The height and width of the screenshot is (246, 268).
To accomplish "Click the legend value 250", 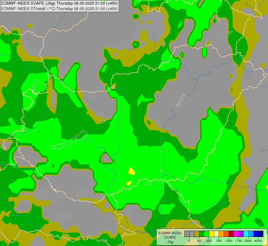I will 209,241.
